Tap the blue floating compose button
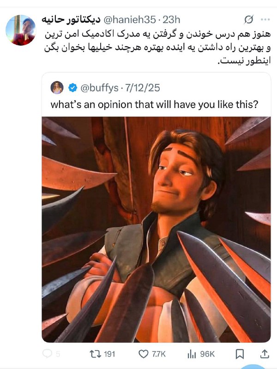This screenshot has height=369, width=277. [253, 367]
